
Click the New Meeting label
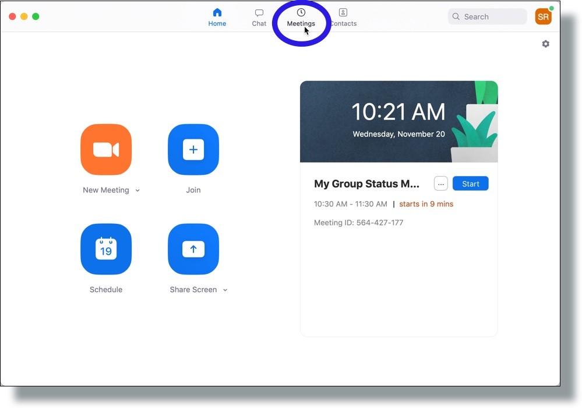coord(106,190)
